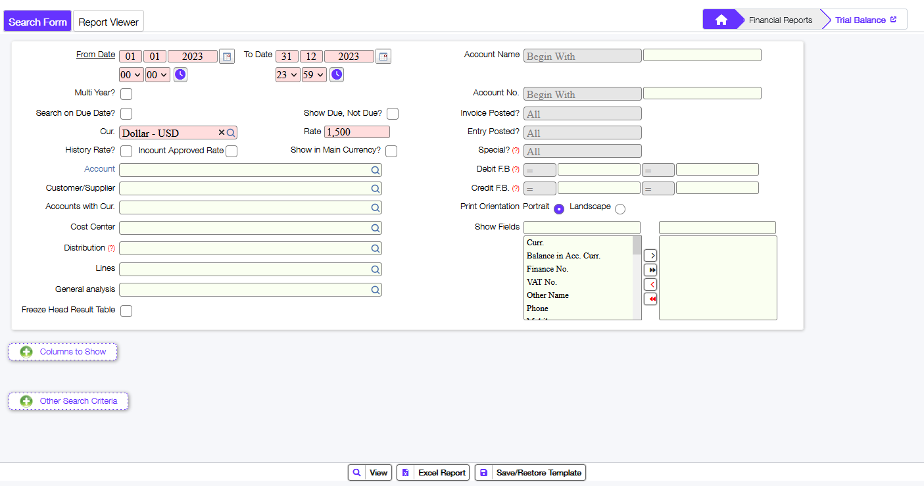Move all fields back with red double arrow
This screenshot has height=486, width=924.
click(650, 299)
